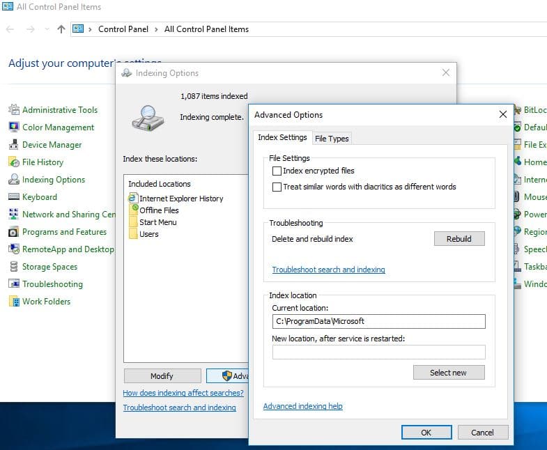This screenshot has height=450, width=547.
Task: Open Administrative Tools icon
Action: 14,110
